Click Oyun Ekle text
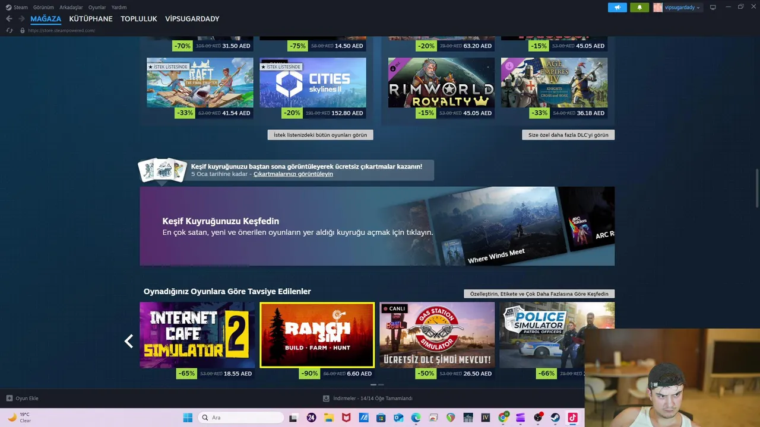The width and height of the screenshot is (760, 427). (27, 399)
